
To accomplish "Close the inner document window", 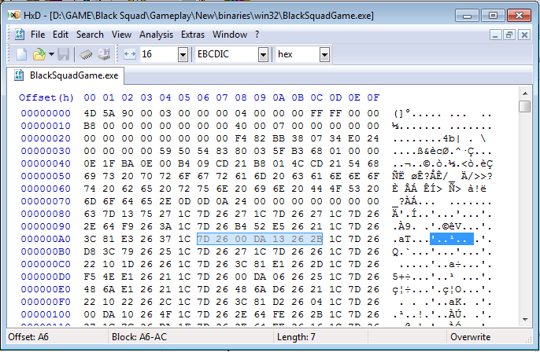I will 524,35.
